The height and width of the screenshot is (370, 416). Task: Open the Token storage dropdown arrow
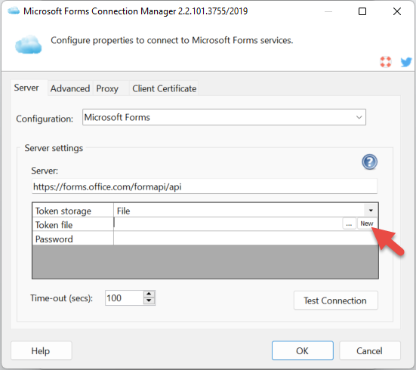(x=371, y=211)
